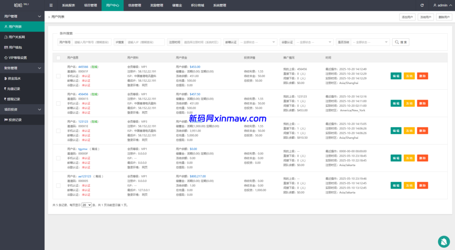Tick the checkbox for user 456456

pos(58,103)
